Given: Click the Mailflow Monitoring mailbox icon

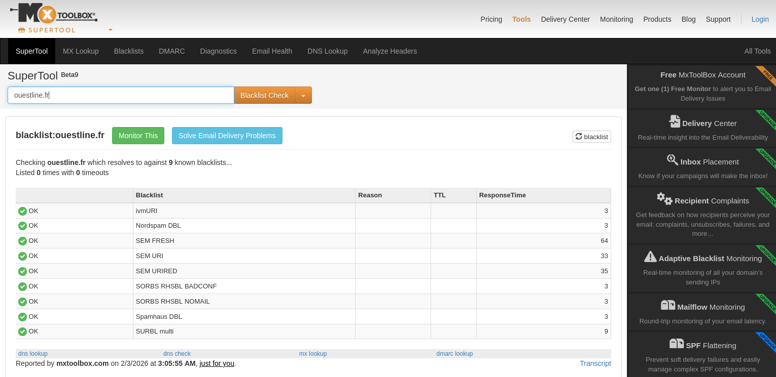Looking at the screenshot, I should pos(667,306).
